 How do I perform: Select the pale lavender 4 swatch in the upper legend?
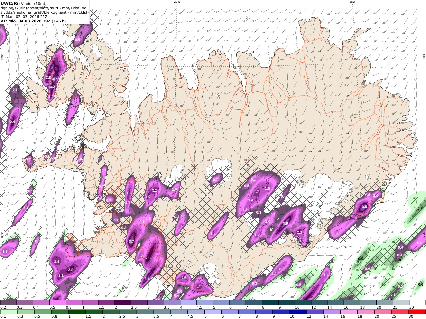coord(189,303)
